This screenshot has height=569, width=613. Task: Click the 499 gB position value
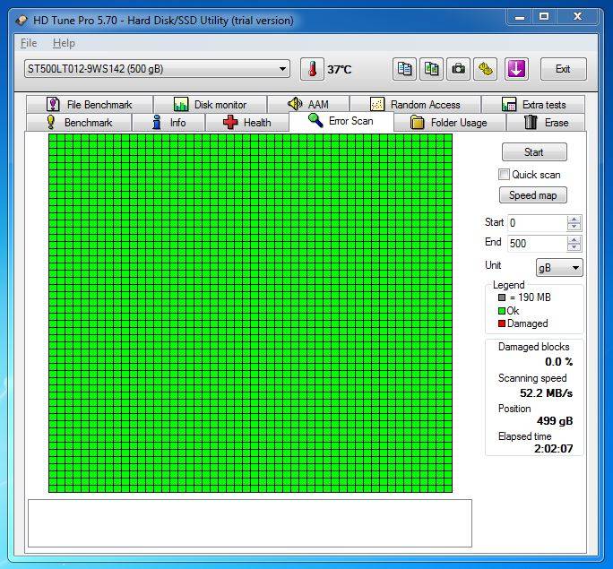[555, 421]
